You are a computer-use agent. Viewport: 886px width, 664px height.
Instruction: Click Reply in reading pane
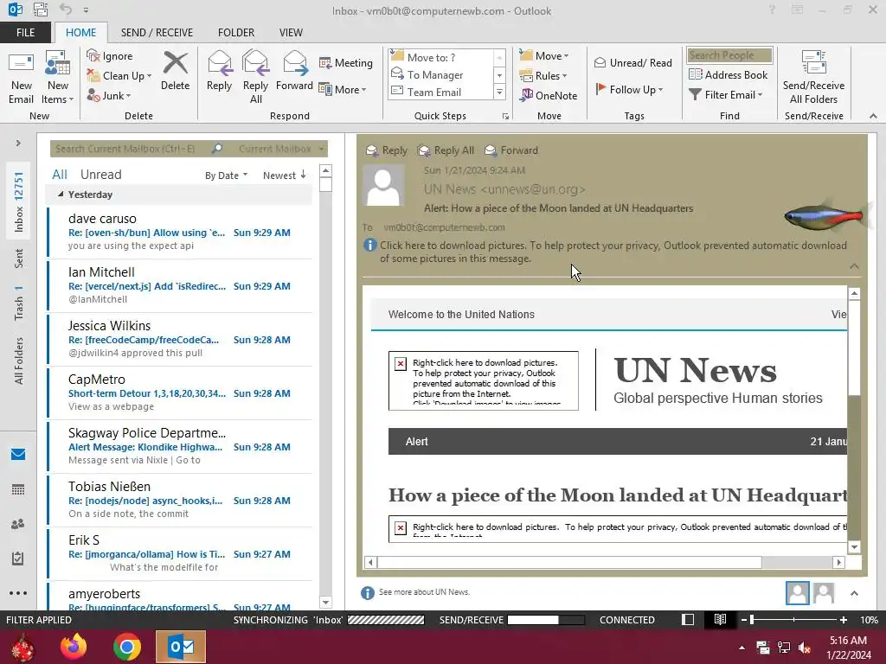387,150
